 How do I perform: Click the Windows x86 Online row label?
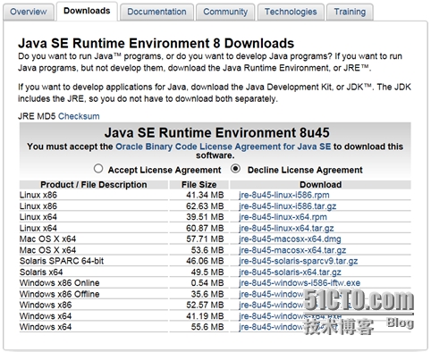coord(59,283)
